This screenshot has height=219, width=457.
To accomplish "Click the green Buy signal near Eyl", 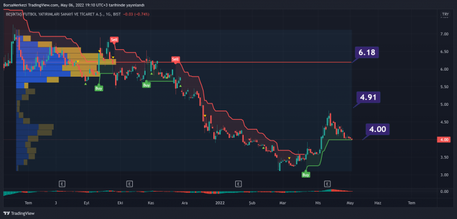I will point(99,88).
